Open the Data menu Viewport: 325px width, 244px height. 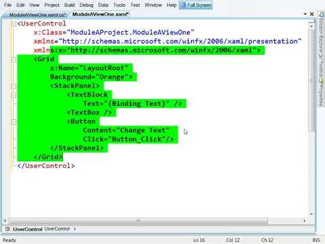coord(103,5)
